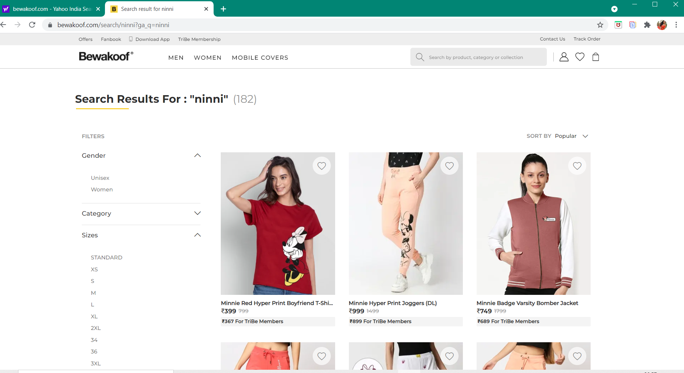Reload the page using the refresh icon
The image size is (684, 373).
coord(32,25)
